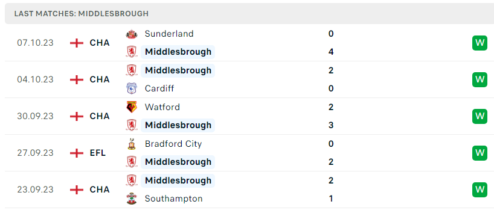
Task: Click Middlesbrough crest in the Sunderland match
Action: click(x=132, y=52)
